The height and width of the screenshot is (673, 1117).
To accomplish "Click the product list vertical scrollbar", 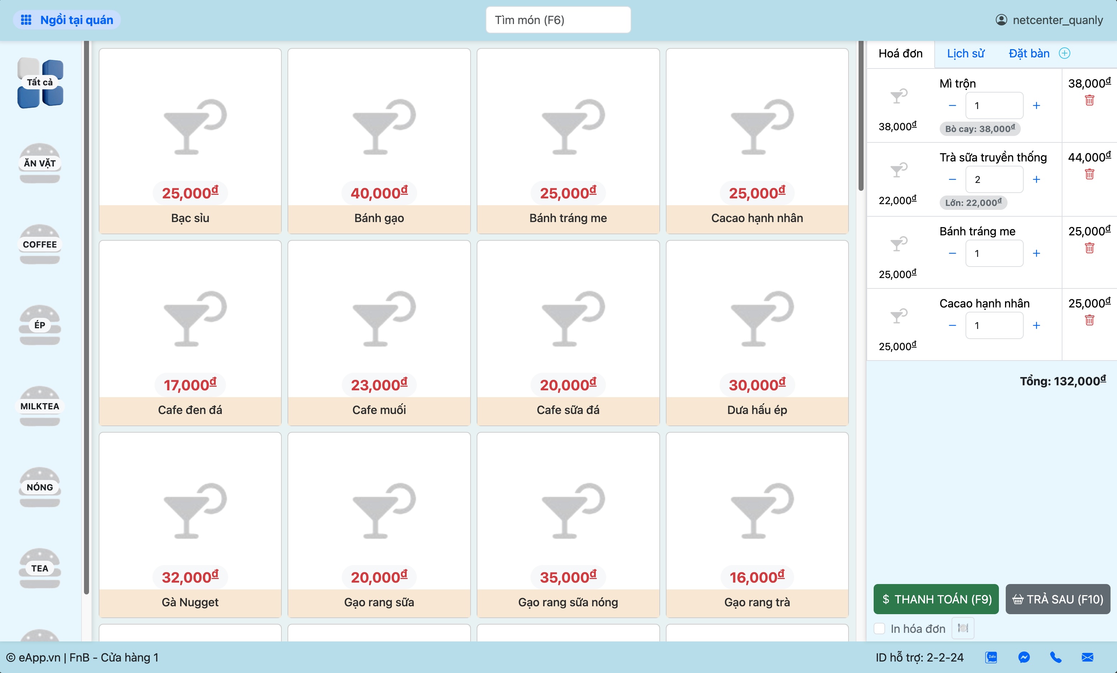I will click(x=861, y=116).
